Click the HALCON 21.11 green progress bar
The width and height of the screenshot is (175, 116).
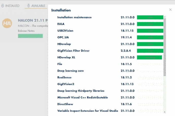[x=30, y=36]
